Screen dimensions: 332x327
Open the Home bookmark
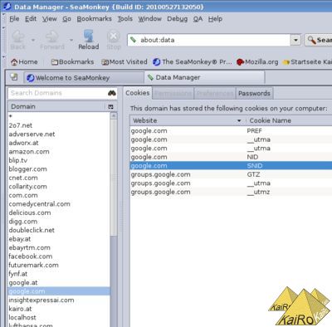24,62
